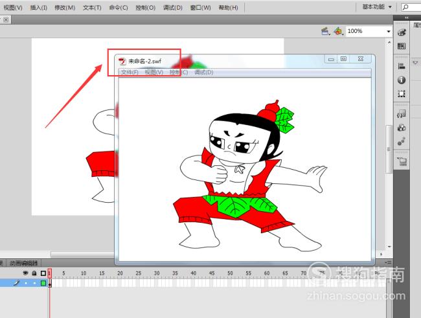Expand the properties panel section triangle
Viewport: 421px width, 318px height.
pyautogui.click(x=415, y=63)
